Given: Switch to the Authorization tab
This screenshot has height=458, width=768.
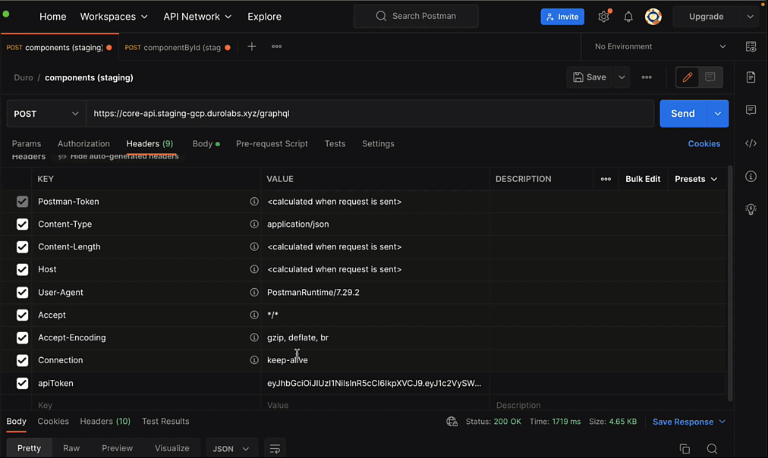Looking at the screenshot, I should click(x=83, y=144).
